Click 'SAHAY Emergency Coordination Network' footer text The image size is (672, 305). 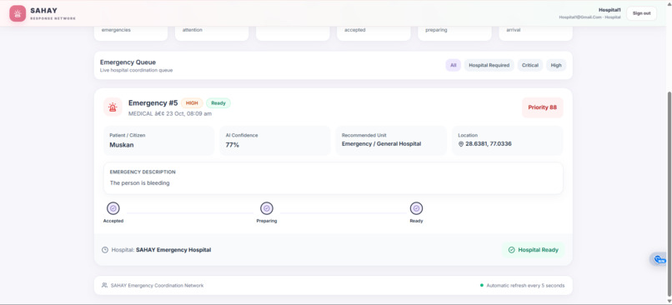coord(157,285)
